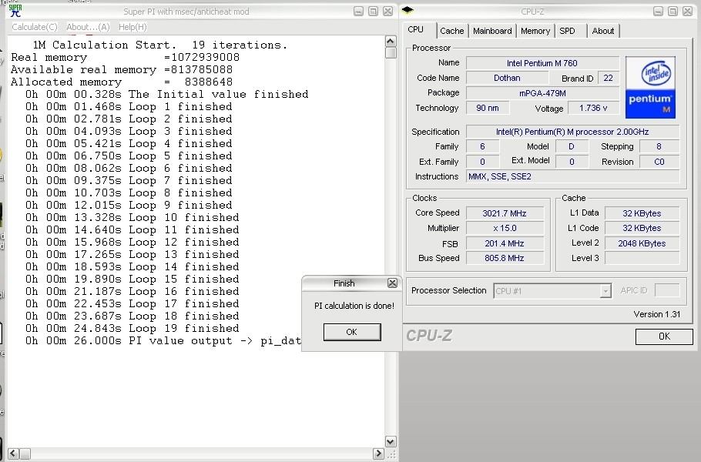The width and height of the screenshot is (701, 462).
Task: Click the L1 Code value 32 KBytes
Action: [642, 228]
